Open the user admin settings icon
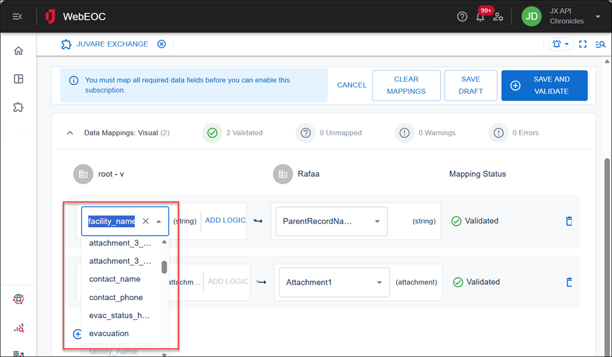612x357 pixels. (498, 17)
